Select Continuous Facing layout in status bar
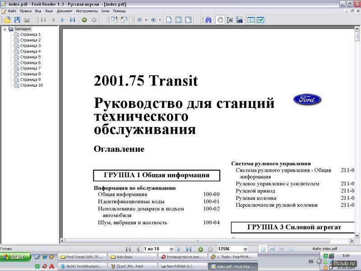Screen dimensions: 361x271 282,249
